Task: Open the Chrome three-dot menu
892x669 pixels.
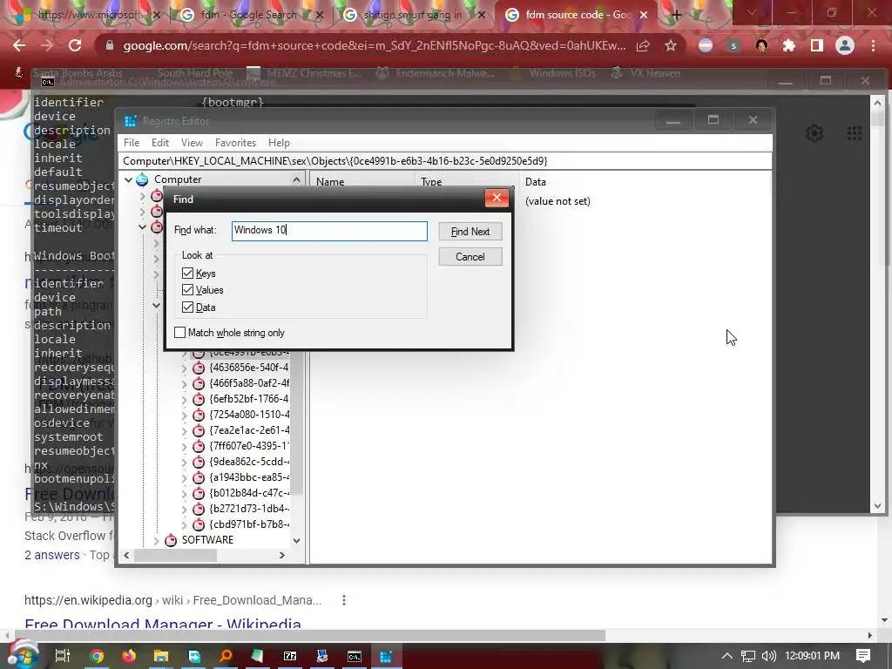Action: click(873, 45)
